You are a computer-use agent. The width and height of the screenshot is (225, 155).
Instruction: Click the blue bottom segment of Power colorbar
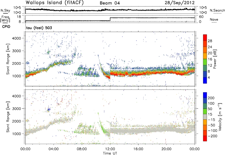pos(205,80)
